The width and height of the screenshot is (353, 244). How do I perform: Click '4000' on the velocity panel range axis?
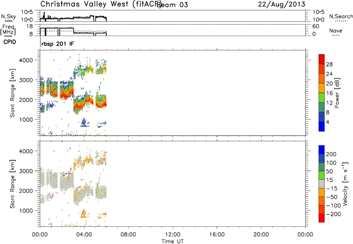tap(26, 151)
